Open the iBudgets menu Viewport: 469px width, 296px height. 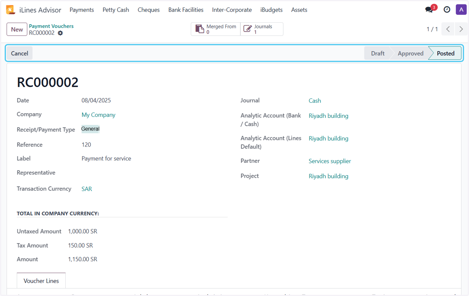point(272,10)
